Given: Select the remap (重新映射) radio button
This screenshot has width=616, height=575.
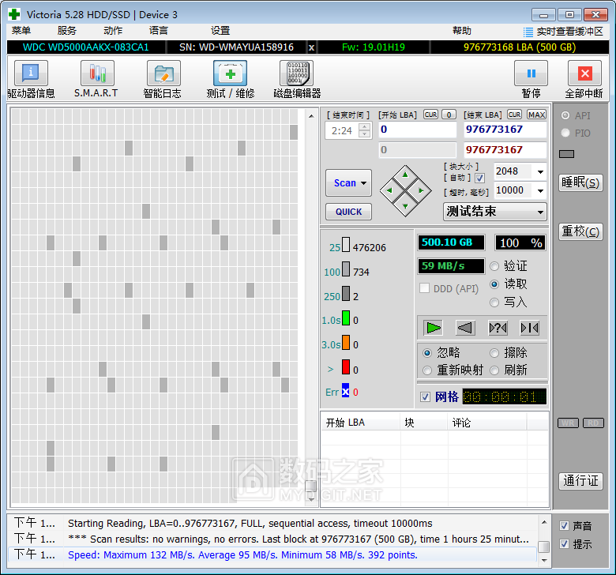Looking at the screenshot, I should [x=427, y=370].
